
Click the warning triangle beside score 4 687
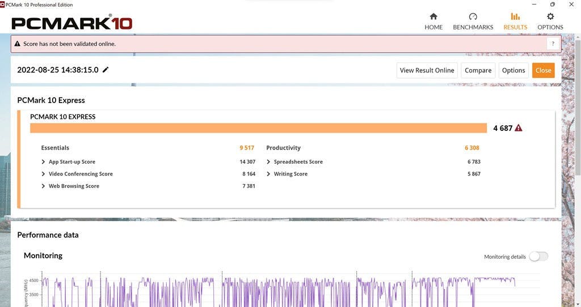(519, 128)
